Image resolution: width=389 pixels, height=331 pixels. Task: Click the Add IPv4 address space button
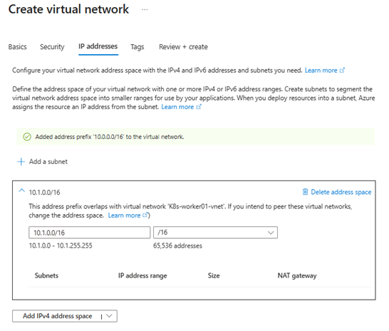pyautogui.click(x=57, y=316)
